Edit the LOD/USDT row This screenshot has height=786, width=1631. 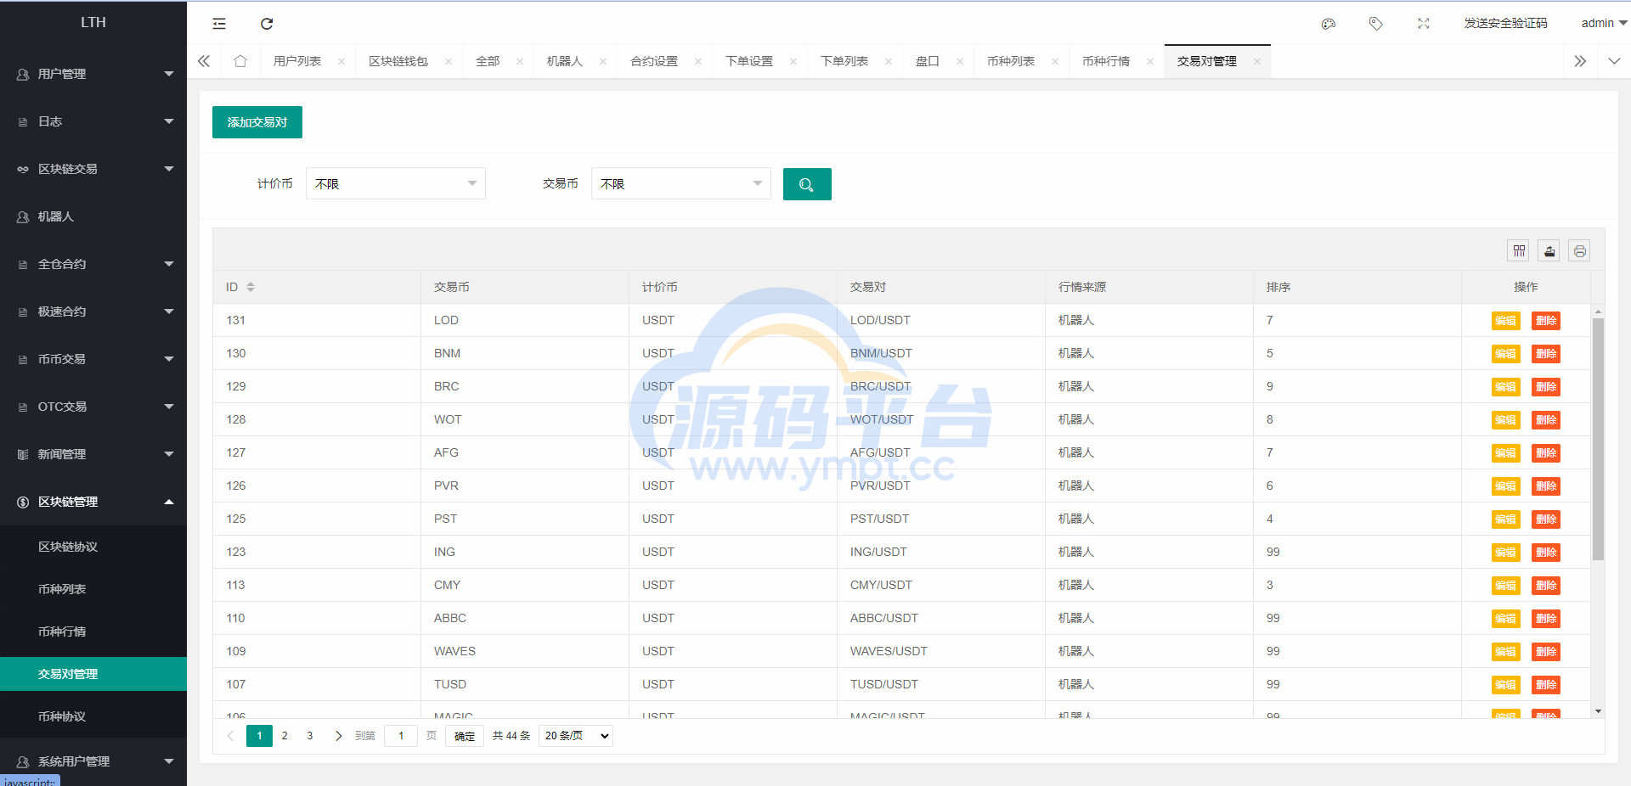pos(1505,321)
